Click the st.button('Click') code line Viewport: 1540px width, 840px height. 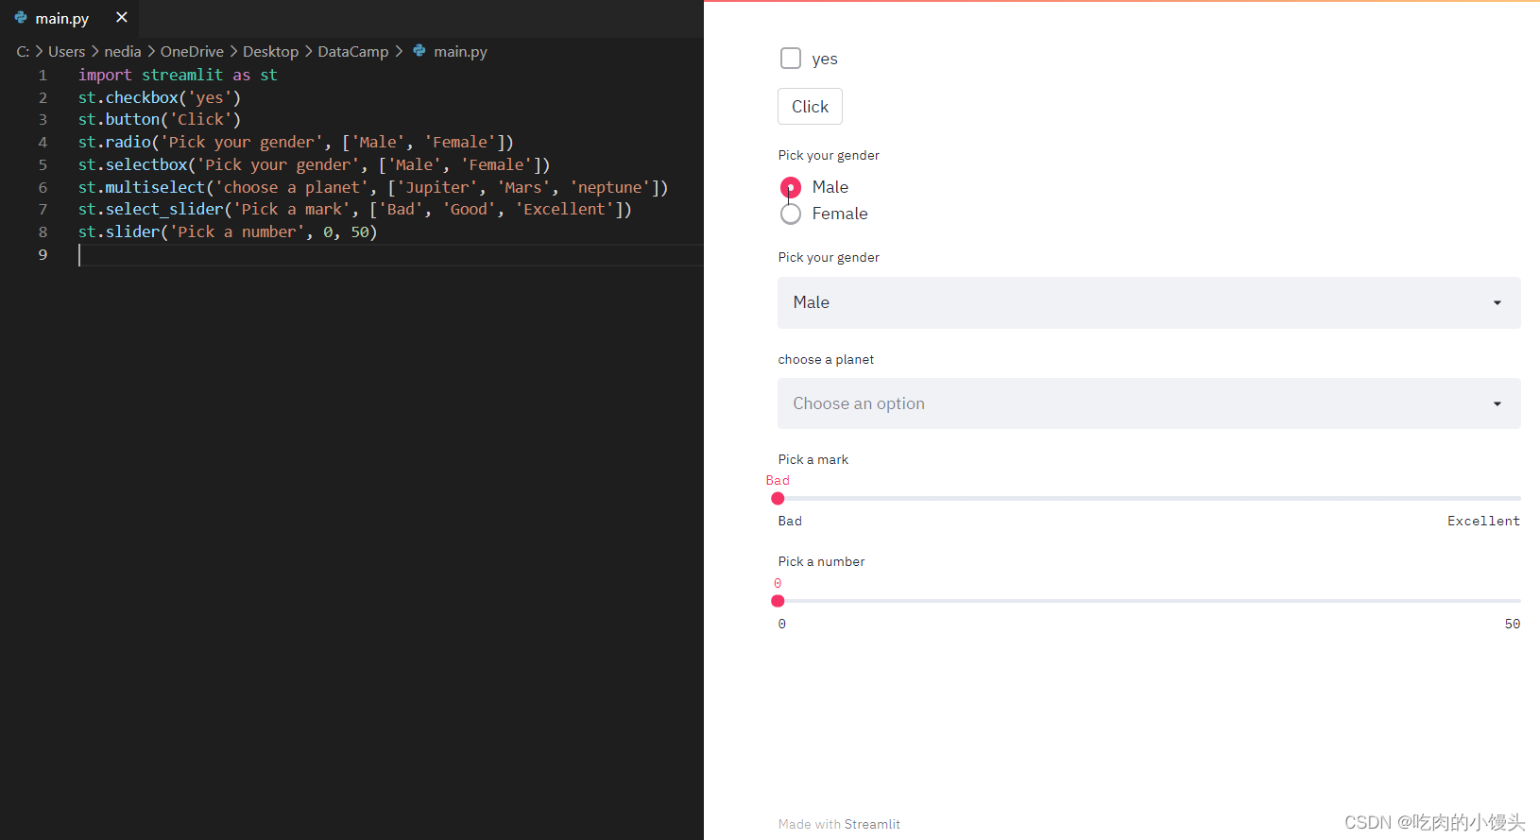click(160, 119)
